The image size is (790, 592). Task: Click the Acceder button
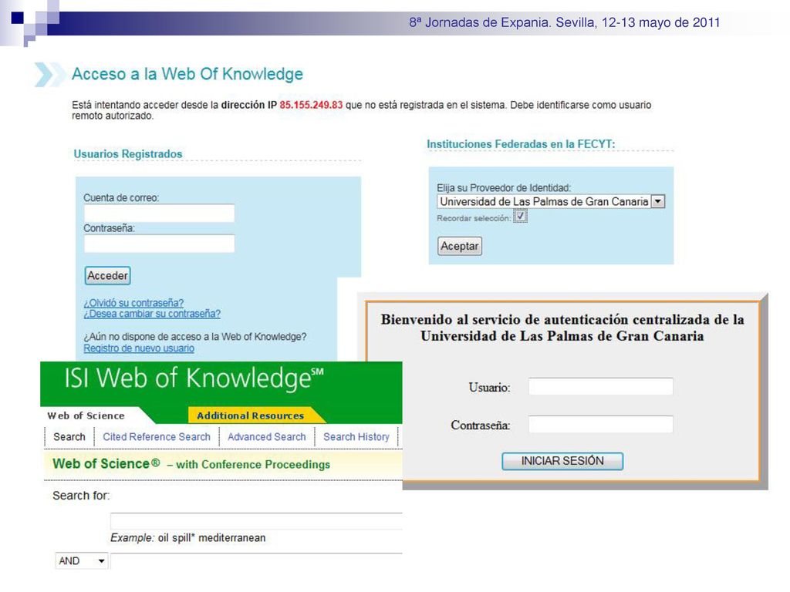pyautogui.click(x=107, y=275)
